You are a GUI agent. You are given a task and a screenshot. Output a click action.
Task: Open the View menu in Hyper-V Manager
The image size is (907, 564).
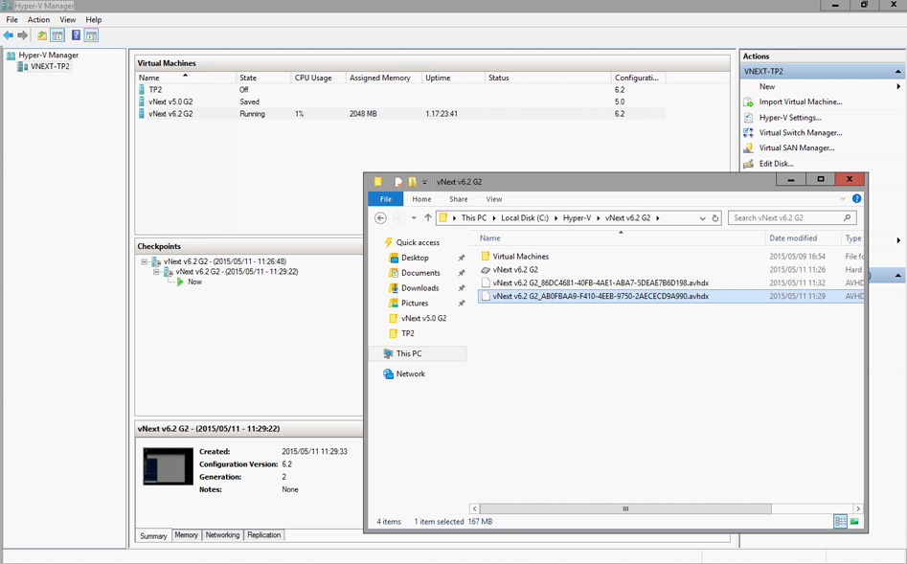coord(68,20)
